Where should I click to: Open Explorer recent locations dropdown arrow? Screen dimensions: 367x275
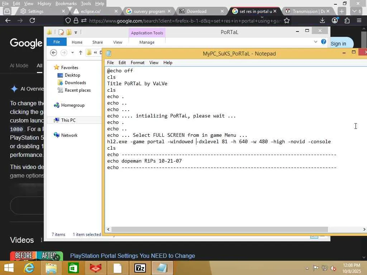(72, 53)
